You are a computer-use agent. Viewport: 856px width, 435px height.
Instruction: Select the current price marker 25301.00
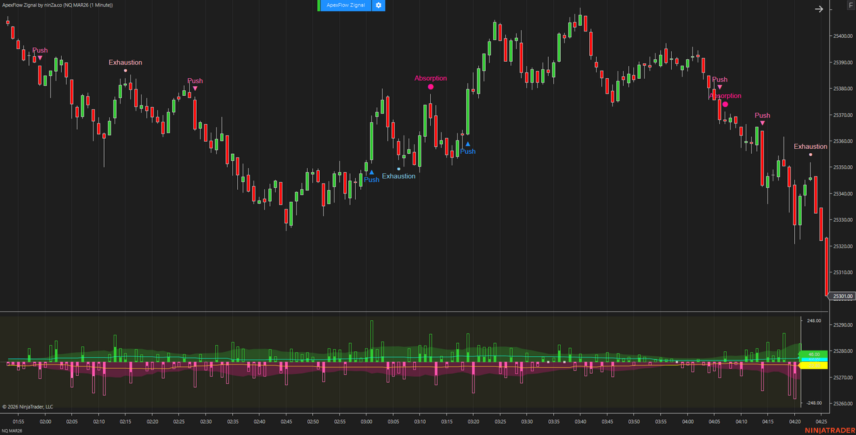coord(843,296)
